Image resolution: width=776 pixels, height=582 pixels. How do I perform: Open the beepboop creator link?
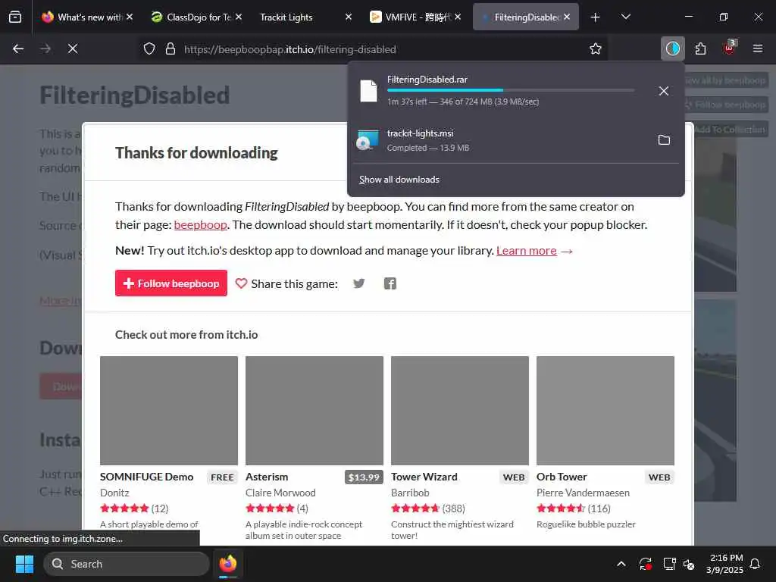coord(200,224)
